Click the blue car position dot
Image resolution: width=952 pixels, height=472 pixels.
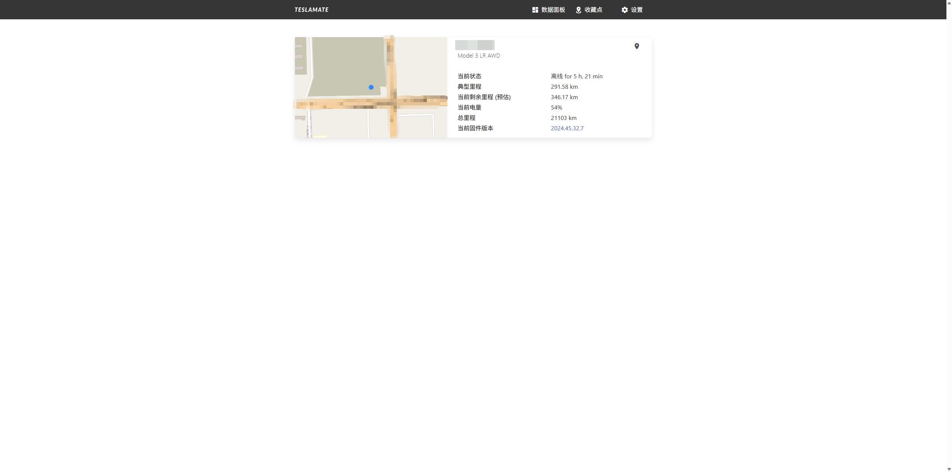pyautogui.click(x=371, y=87)
